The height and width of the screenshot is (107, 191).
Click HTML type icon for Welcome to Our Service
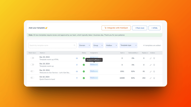tap(77, 71)
